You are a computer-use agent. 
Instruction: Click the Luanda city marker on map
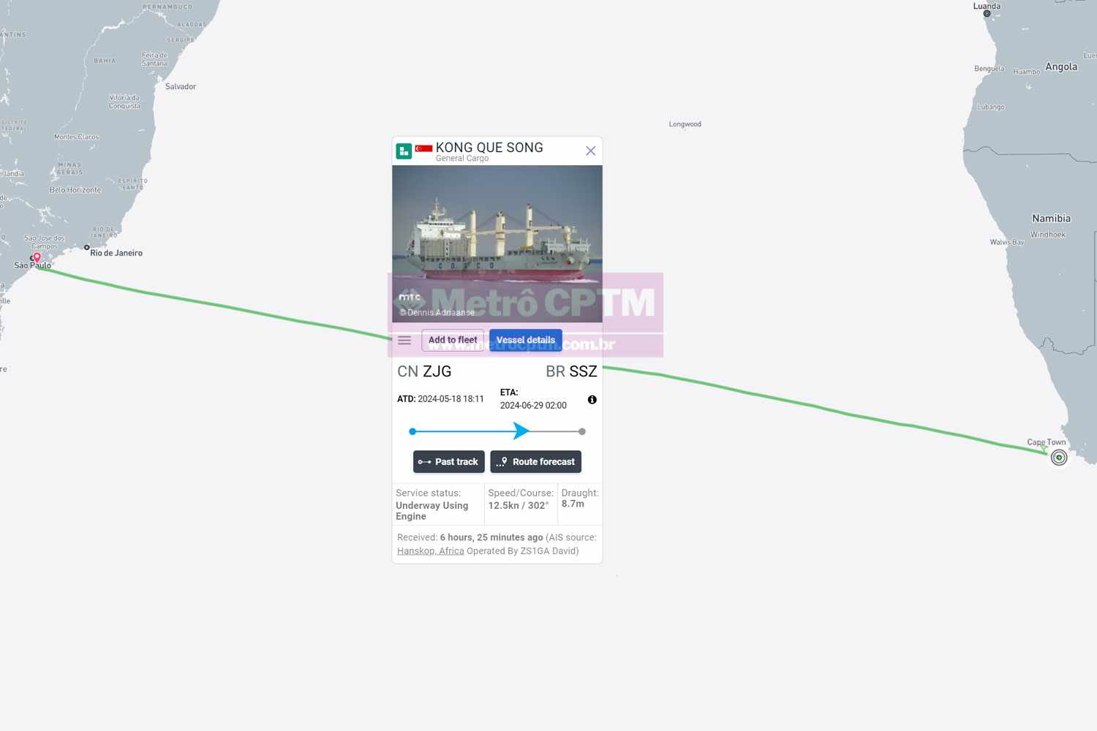tap(987, 14)
